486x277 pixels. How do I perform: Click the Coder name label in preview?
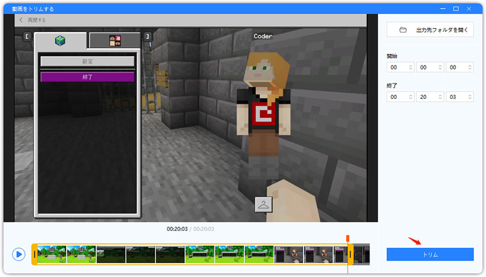[x=263, y=36]
